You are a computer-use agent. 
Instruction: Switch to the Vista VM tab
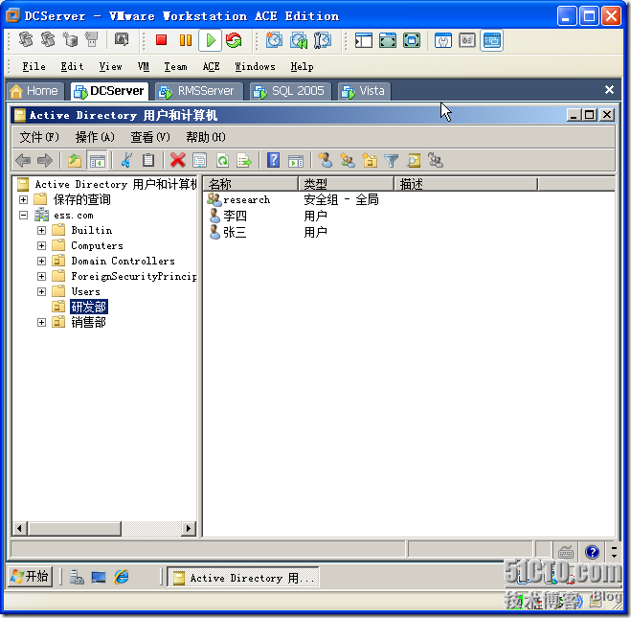pos(364,91)
